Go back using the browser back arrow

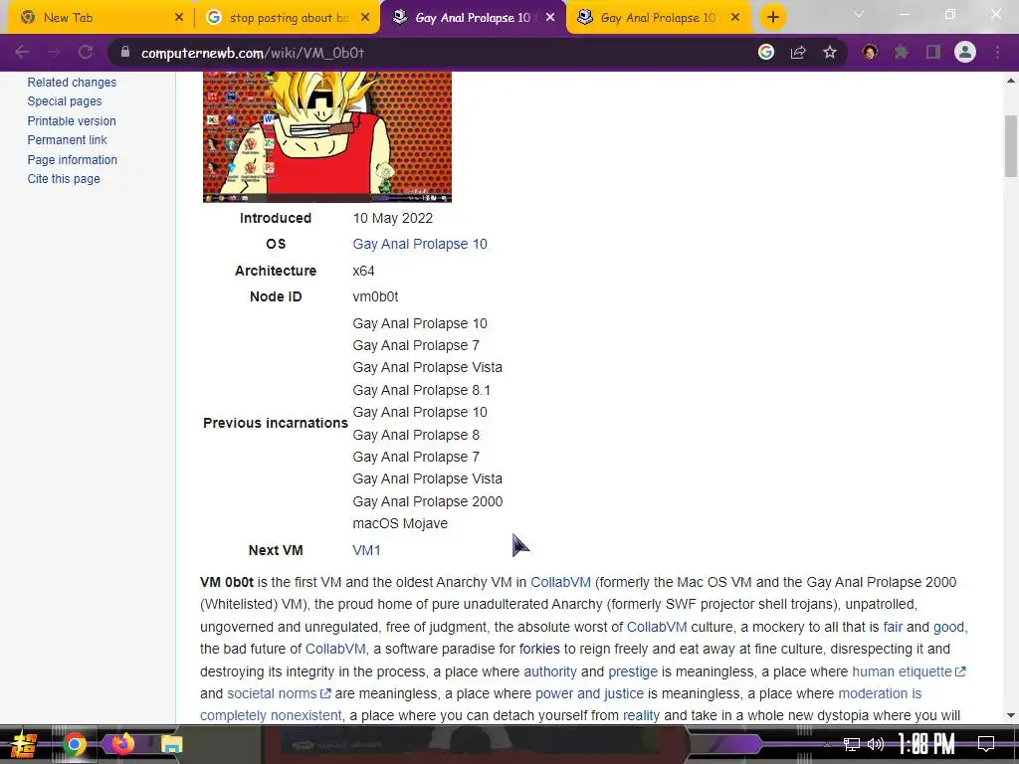coord(22,52)
